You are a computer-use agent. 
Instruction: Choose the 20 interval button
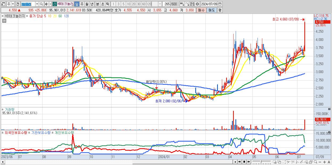[x=134, y=4]
